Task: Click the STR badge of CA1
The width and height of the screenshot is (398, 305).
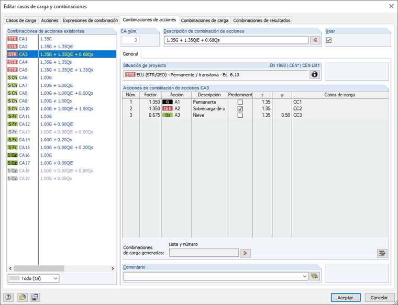Action: click(x=13, y=39)
